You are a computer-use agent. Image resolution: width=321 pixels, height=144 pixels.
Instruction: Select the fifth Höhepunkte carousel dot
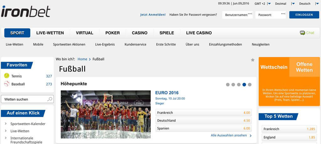[250, 85]
